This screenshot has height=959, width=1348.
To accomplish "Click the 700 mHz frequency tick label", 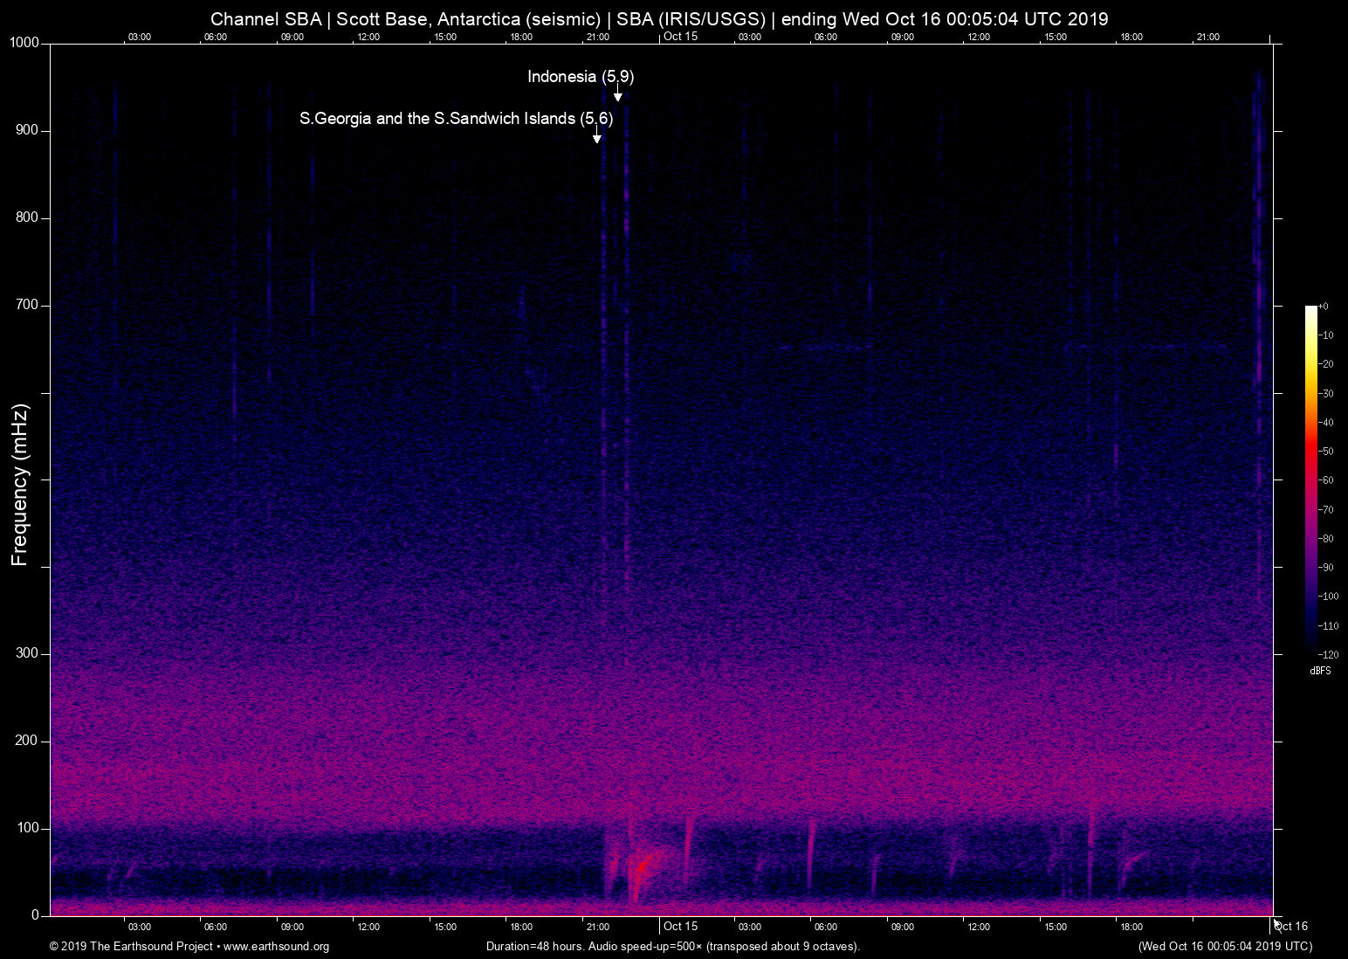I will 27,305.
